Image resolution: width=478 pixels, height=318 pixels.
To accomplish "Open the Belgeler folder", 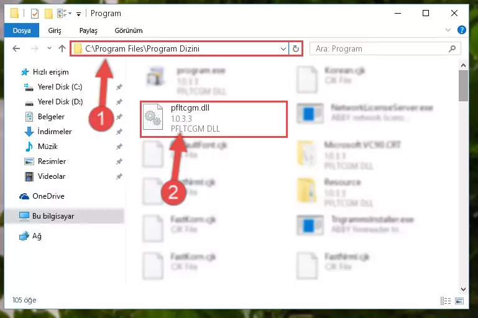I will (51, 117).
